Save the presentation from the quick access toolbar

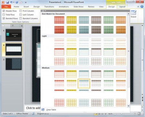[7, 2]
